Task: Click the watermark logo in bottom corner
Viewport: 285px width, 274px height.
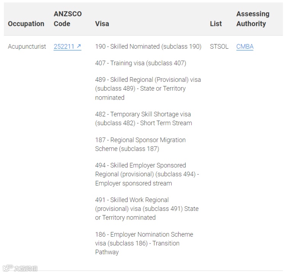Action: (8, 268)
